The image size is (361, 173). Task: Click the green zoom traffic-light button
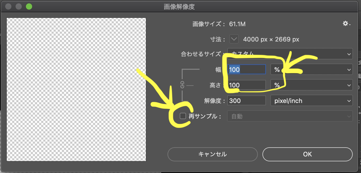(x=29, y=6)
